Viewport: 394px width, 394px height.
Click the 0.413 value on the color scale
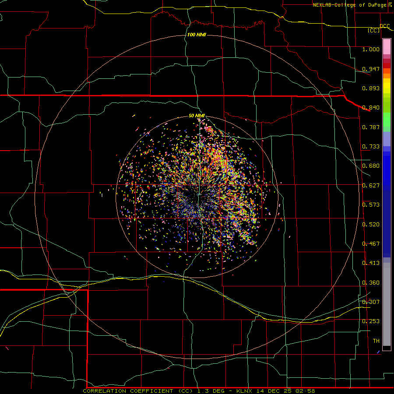(371, 263)
